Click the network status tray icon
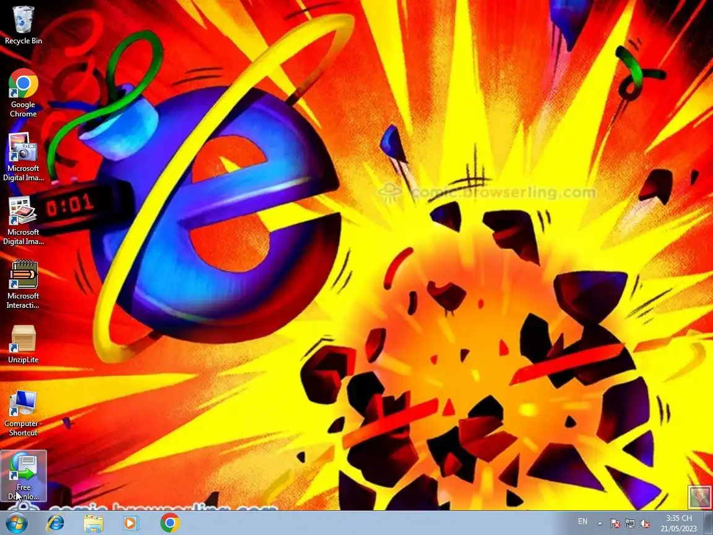 (x=630, y=523)
